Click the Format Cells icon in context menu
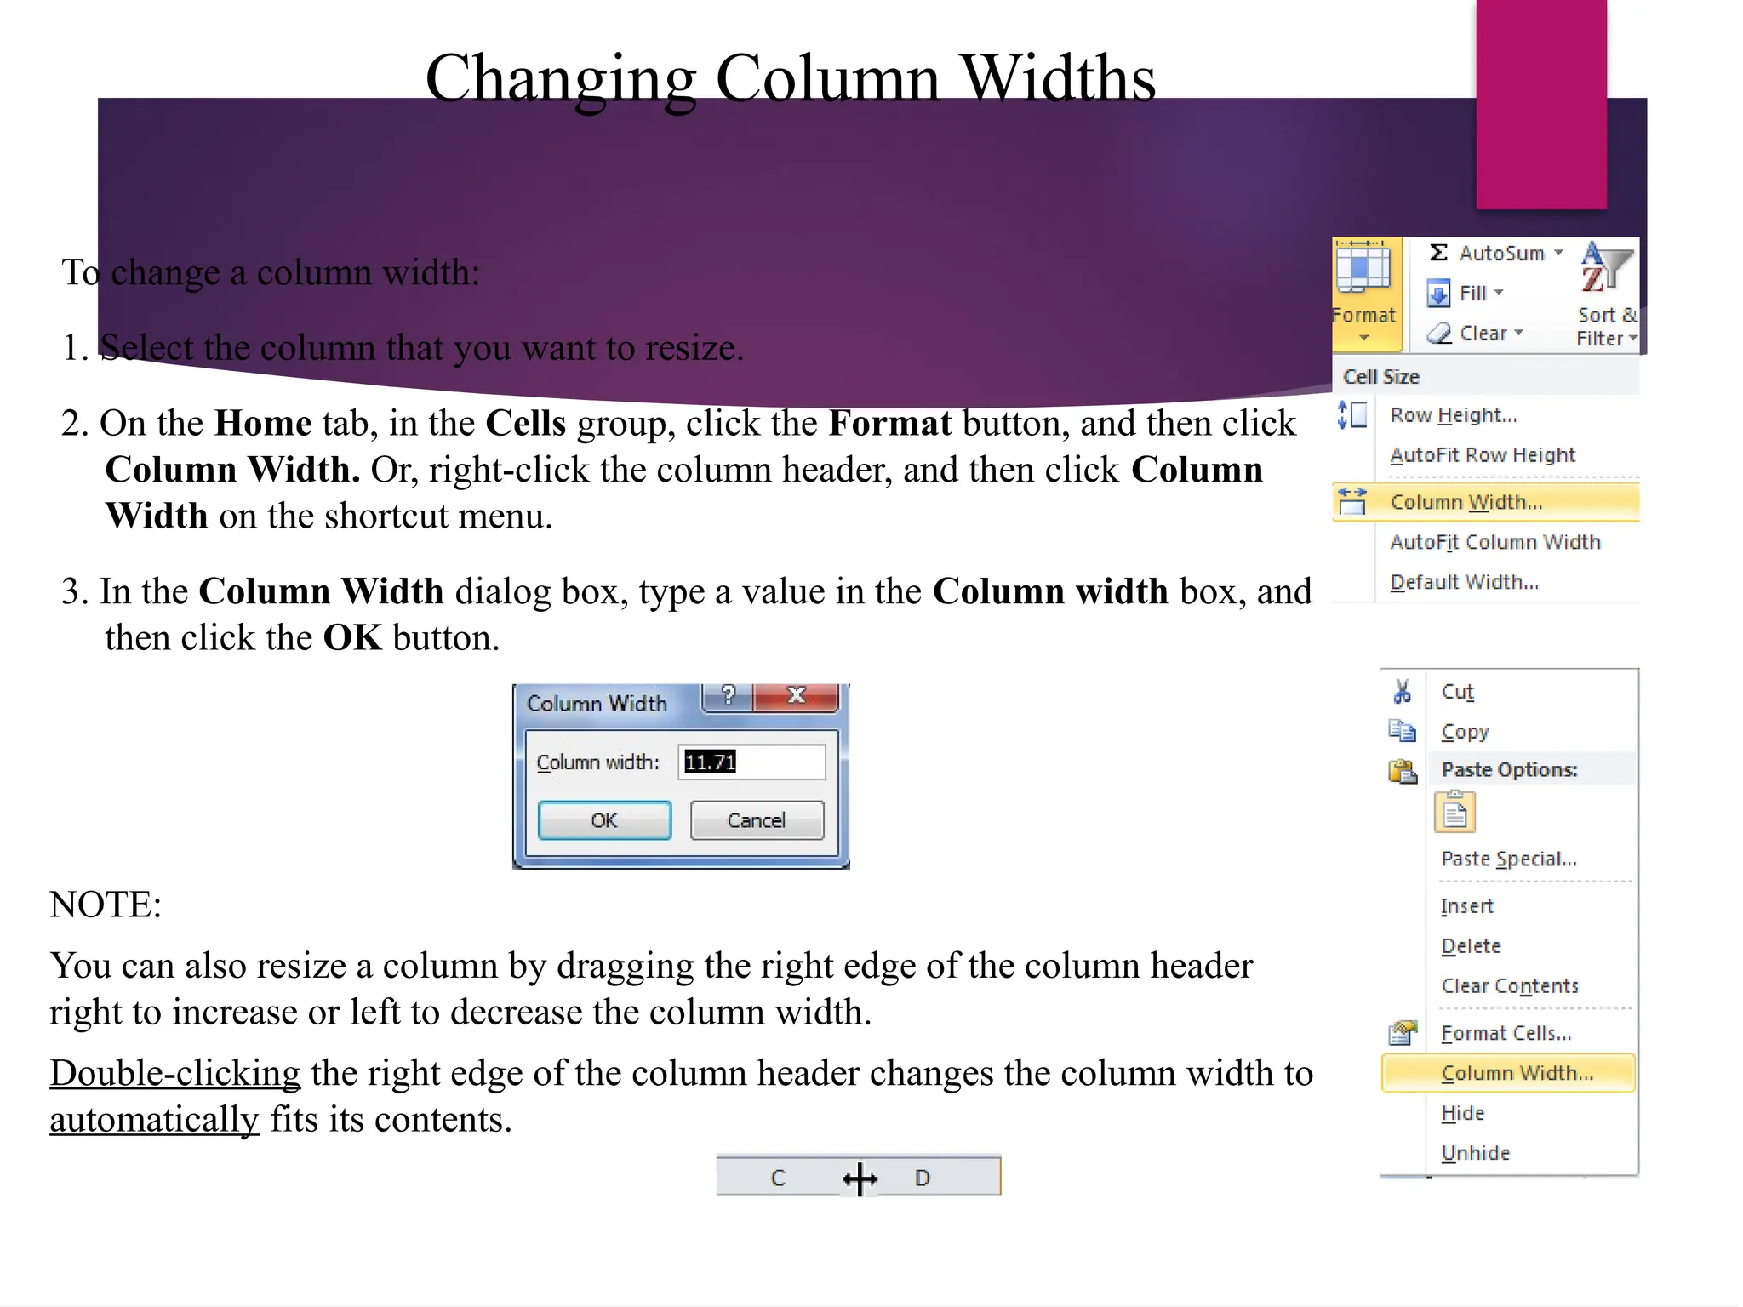The width and height of the screenshot is (1743, 1307). (x=1402, y=1033)
